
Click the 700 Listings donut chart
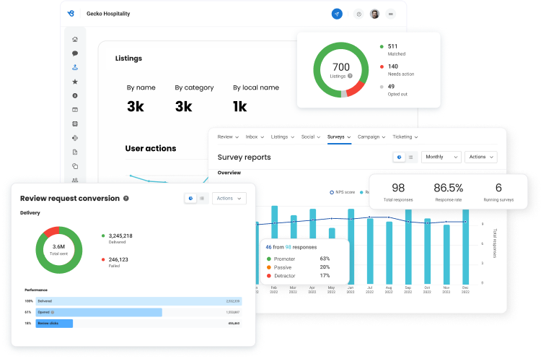341,70
